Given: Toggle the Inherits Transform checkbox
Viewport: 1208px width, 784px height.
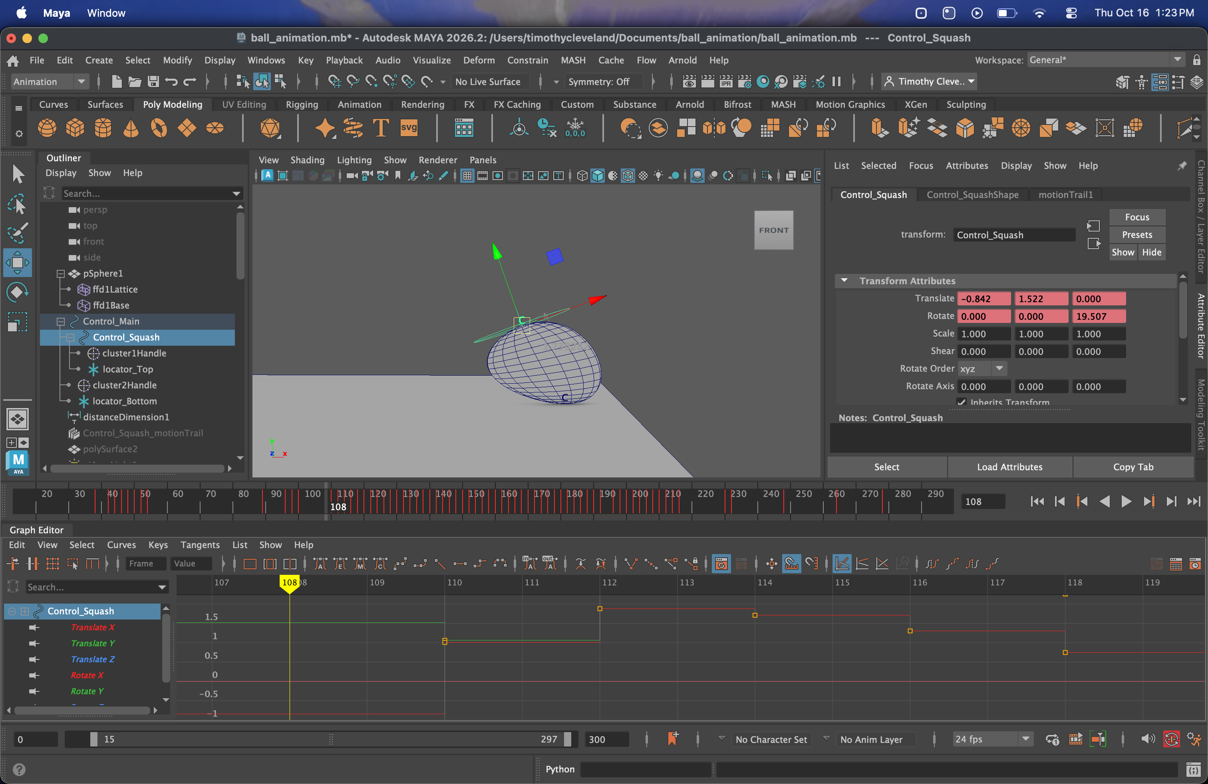Looking at the screenshot, I should coord(961,402).
